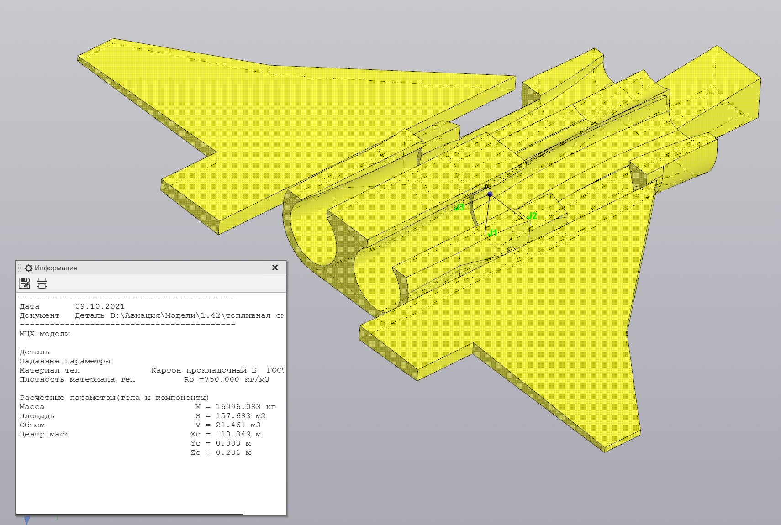Viewport: 781px width, 525px height.
Task: Click the green J3 axis label
Action: [x=459, y=207]
